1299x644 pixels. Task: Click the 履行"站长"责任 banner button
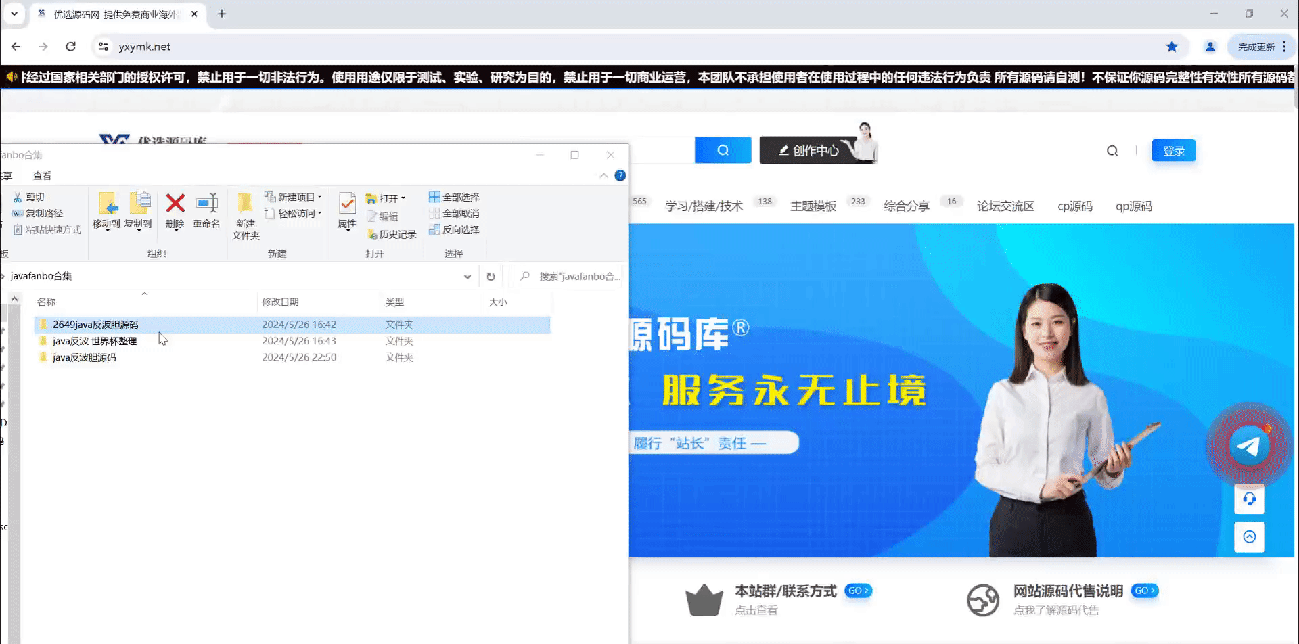[x=714, y=443]
